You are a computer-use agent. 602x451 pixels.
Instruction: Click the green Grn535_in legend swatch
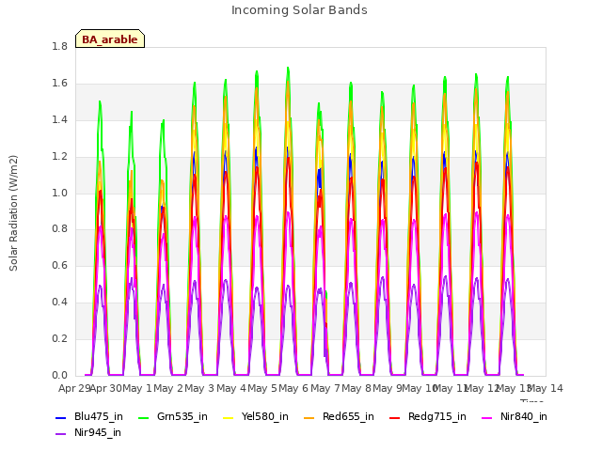tap(143, 417)
